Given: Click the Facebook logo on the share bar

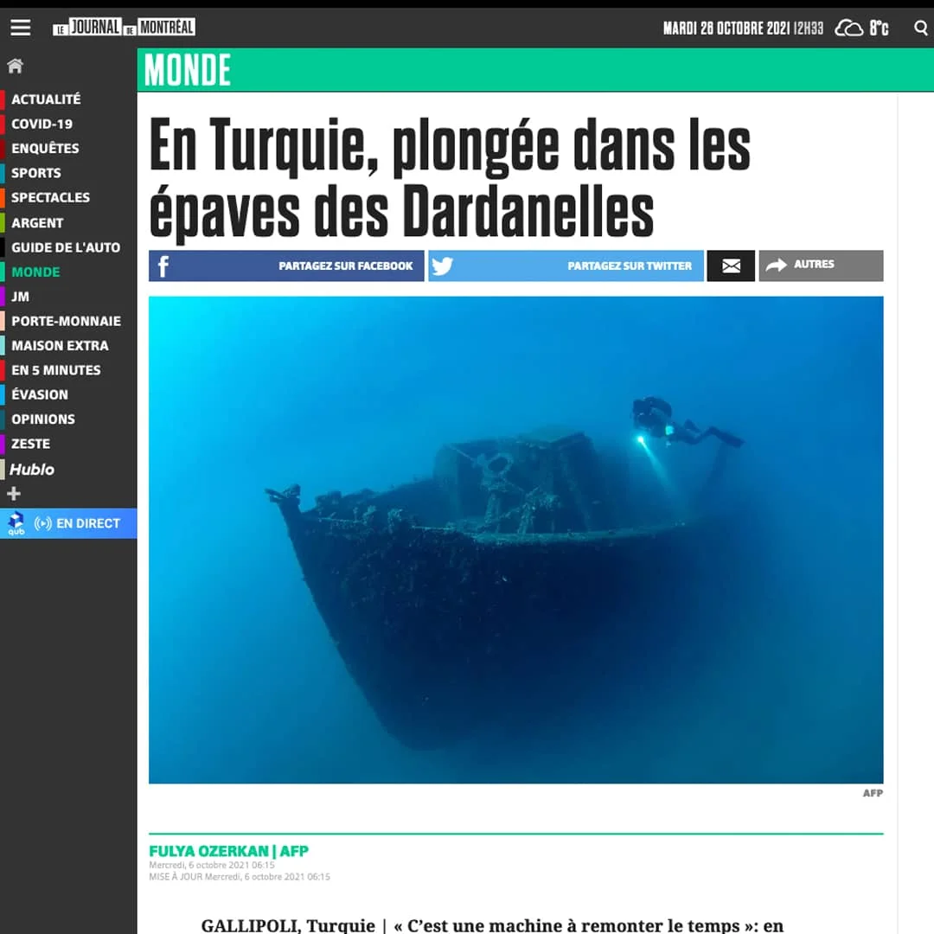Looking at the screenshot, I should pos(162,265).
